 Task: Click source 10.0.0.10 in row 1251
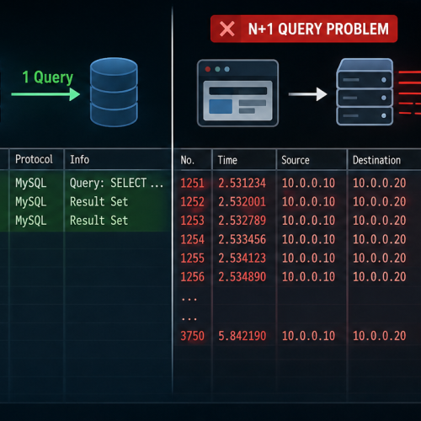tap(308, 183)
